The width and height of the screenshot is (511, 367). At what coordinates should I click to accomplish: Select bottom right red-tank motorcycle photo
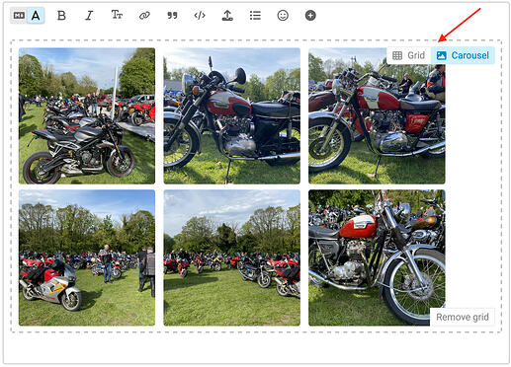point(377,257)
